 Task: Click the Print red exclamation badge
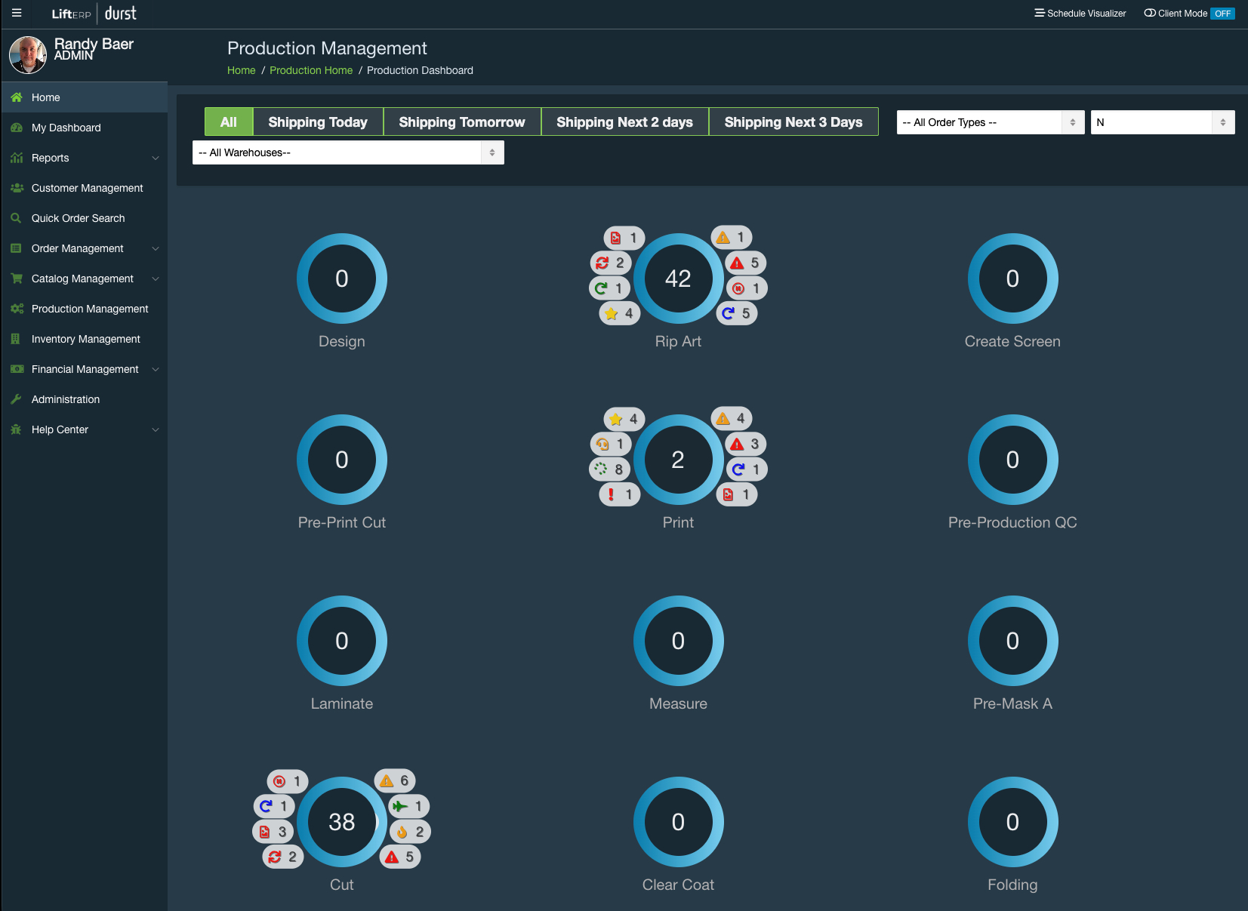click(620, 494)
